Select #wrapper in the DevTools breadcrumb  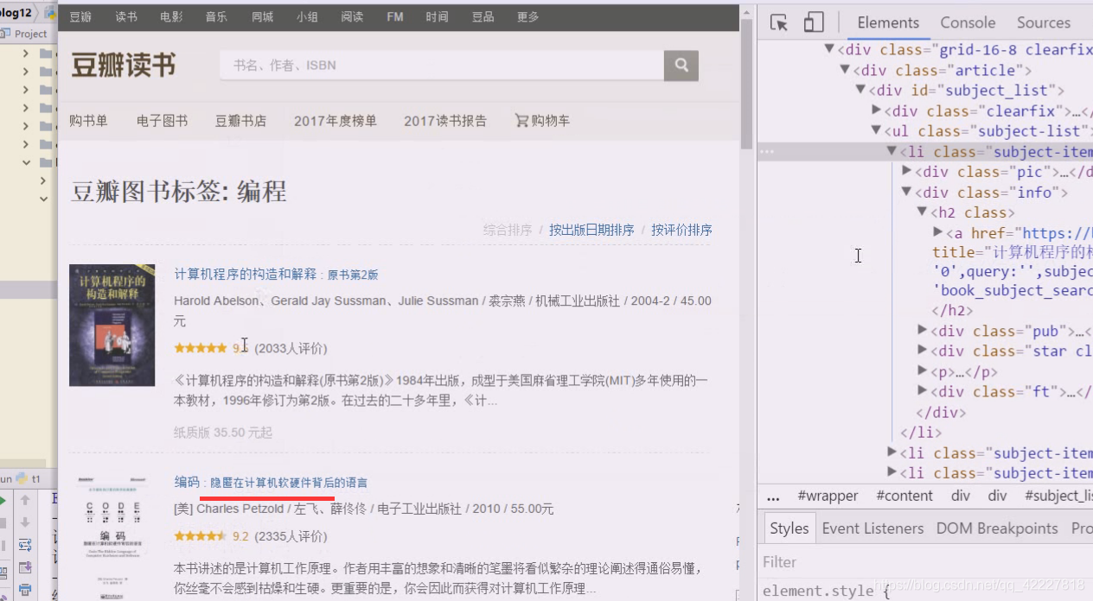tap(828, 496)
